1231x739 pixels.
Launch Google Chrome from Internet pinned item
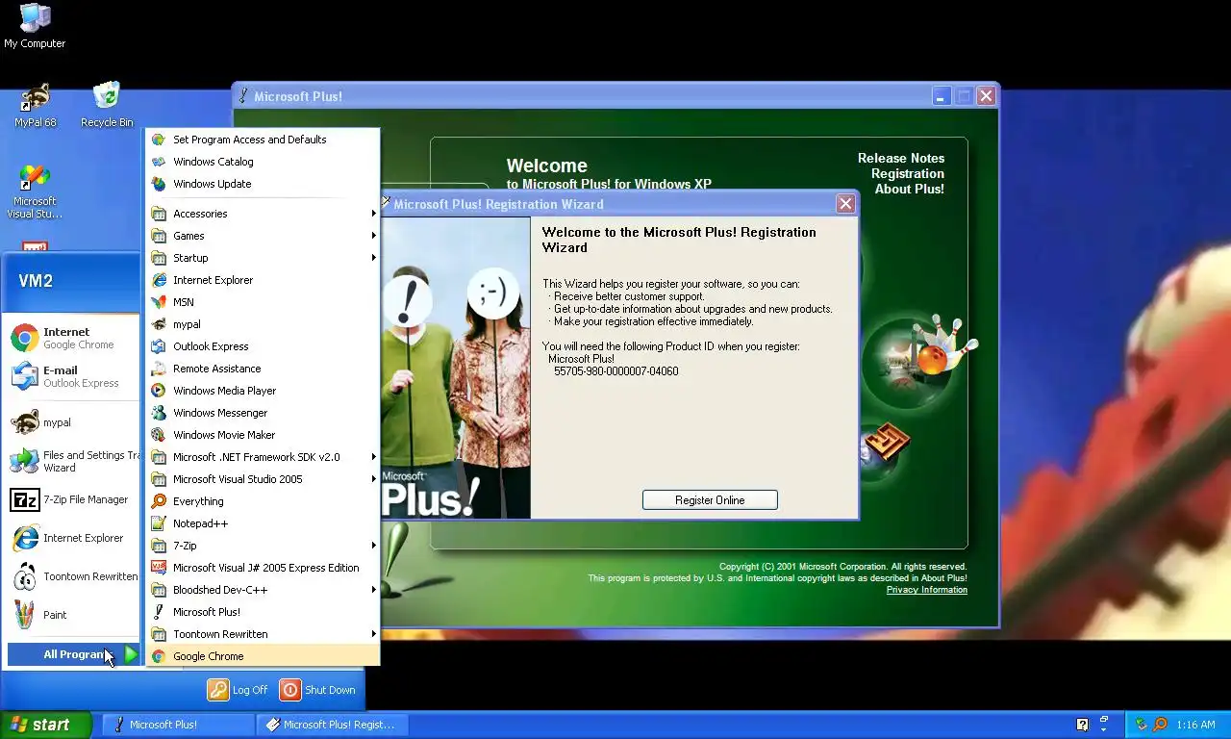pos(72,338)
